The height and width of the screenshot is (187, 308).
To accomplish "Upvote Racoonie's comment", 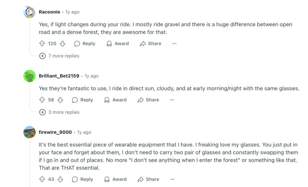I will [x=42, y=44].
